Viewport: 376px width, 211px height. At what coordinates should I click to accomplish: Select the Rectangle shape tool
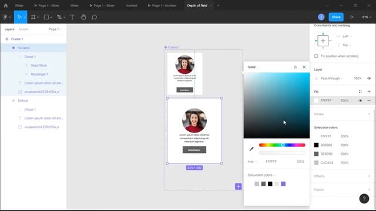click(46, 17)
